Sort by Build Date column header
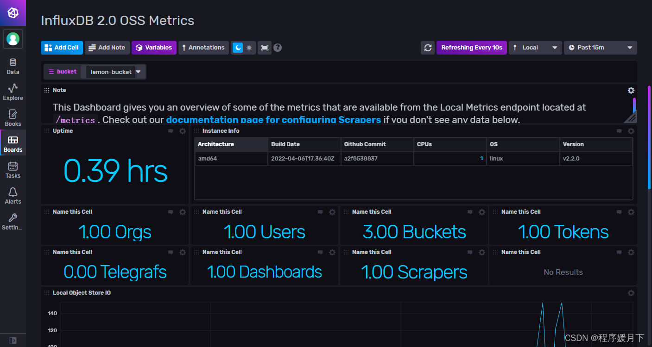The height and width of the screenshot is (347, 652). 304,144
